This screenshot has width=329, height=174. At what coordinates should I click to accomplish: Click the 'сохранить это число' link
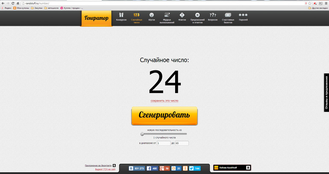click(x=164, y=101)
